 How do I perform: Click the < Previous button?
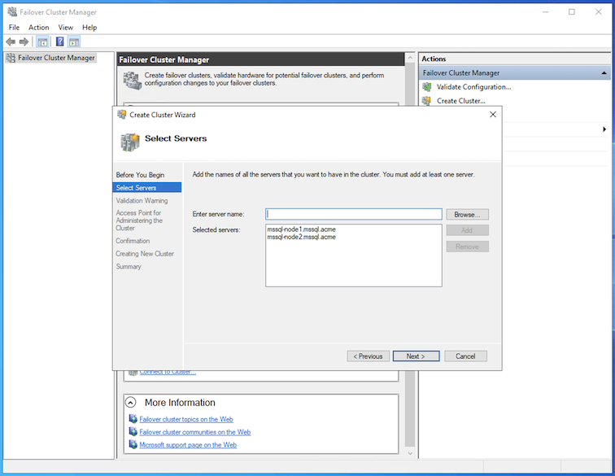point(368,356)
